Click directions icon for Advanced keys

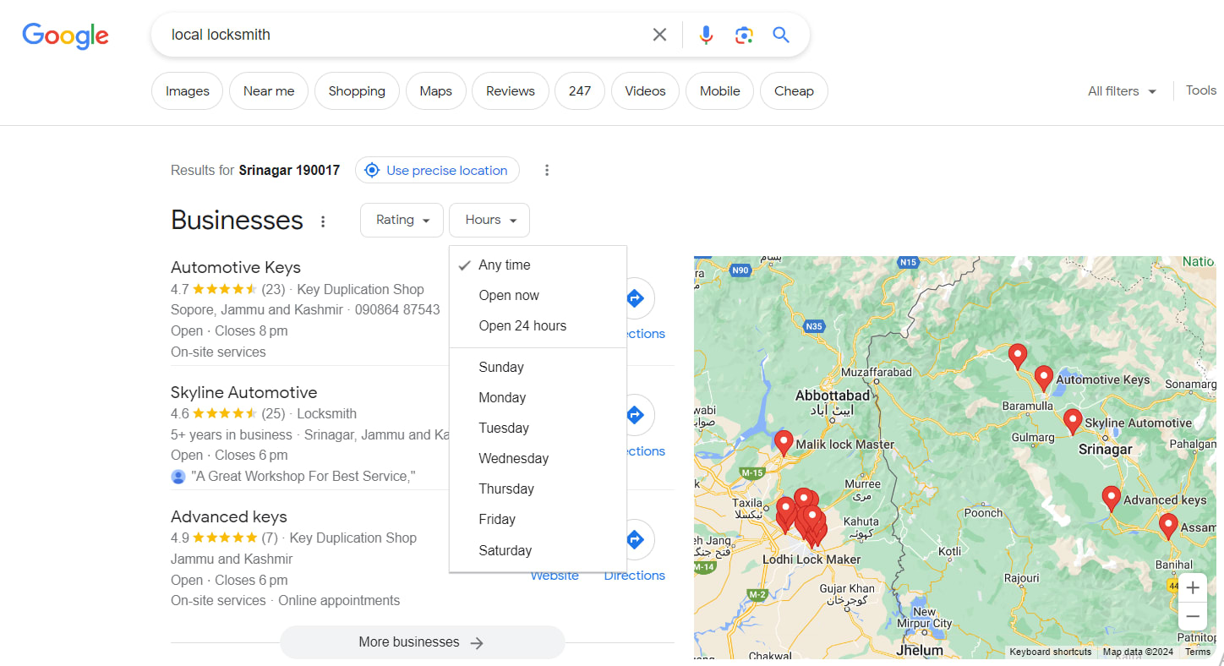[636, 539]
